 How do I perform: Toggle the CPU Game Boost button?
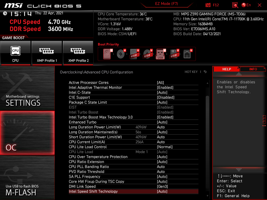pyautogui.click(x=15, y=53)
